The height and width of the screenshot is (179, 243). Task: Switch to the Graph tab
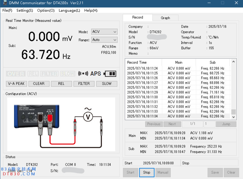[165, 18]
